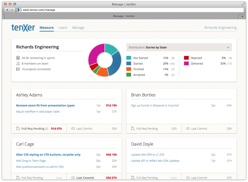Open the Richards Engineering account link
The image size is (248, 182).
220,28
